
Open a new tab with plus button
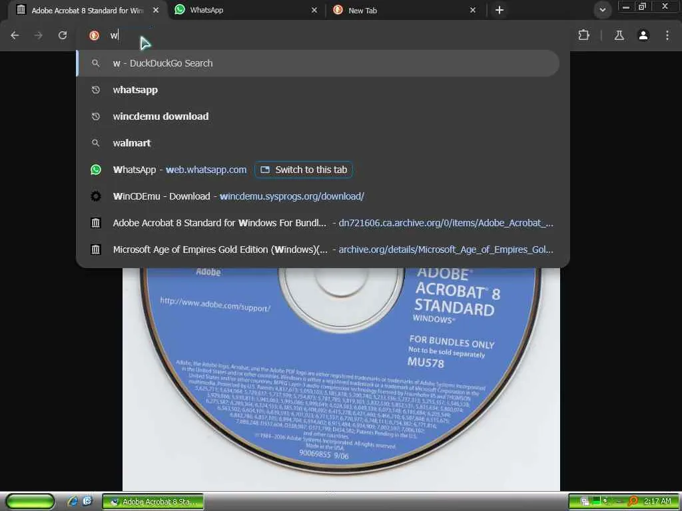tap(500, 10)
